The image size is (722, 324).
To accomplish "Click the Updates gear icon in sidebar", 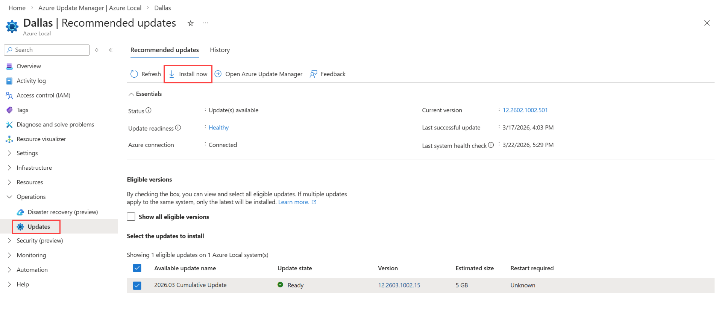I will (20, 227).
